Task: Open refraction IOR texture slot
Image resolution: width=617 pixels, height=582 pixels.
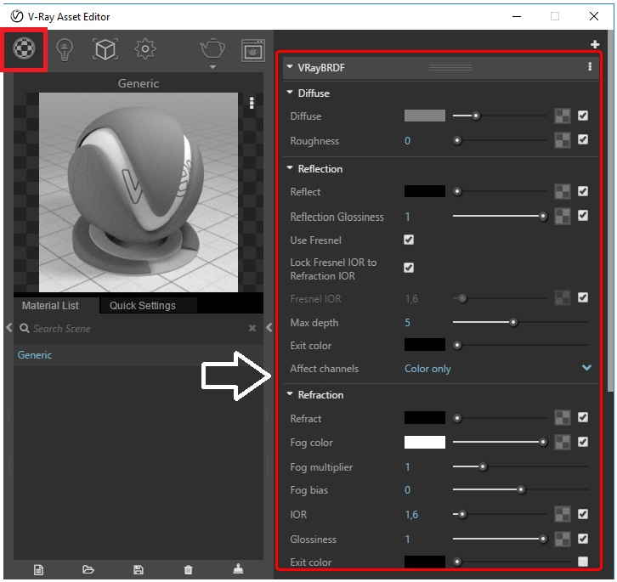Action: tap(563, 514)
